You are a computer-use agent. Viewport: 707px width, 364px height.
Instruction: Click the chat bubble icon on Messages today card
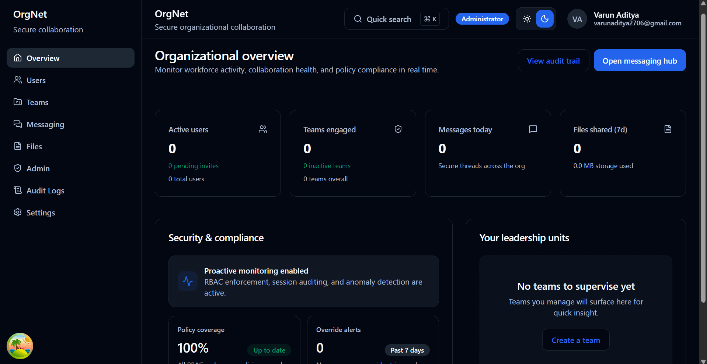coord(533,129)
